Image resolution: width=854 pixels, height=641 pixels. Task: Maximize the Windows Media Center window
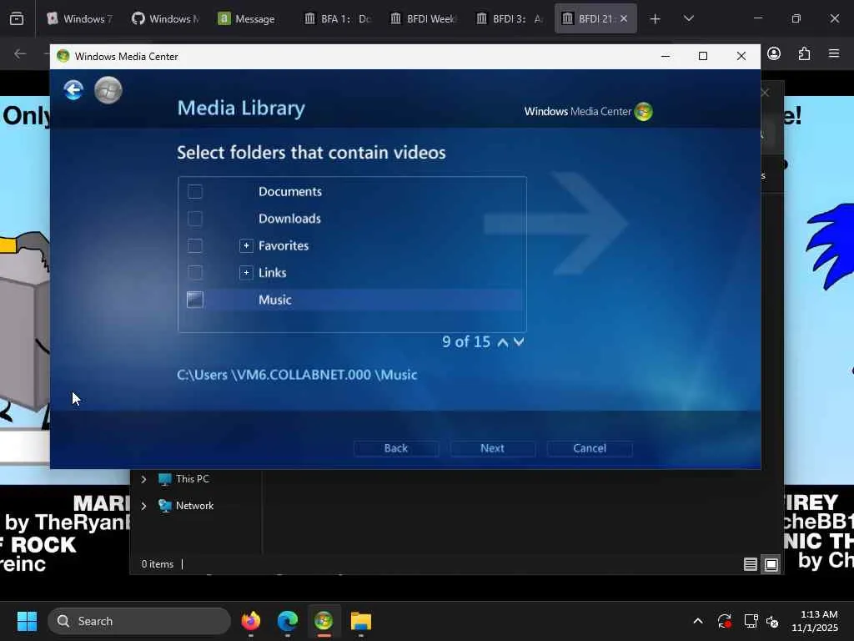(x=703, y=56)
